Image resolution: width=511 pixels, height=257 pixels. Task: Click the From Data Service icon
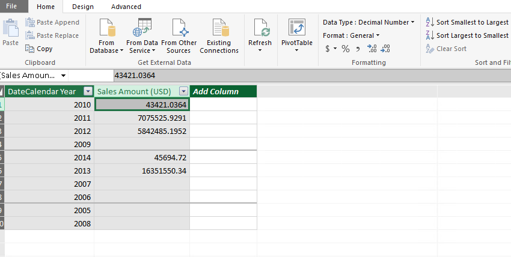click(x=142, y=28)
